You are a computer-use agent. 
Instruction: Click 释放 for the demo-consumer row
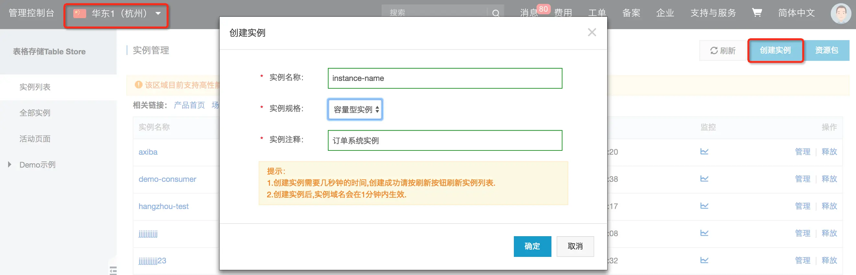[829, 179]
